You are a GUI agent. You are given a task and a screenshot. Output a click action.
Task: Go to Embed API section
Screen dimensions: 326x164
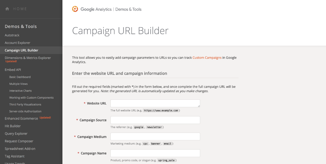click(13, 70)
